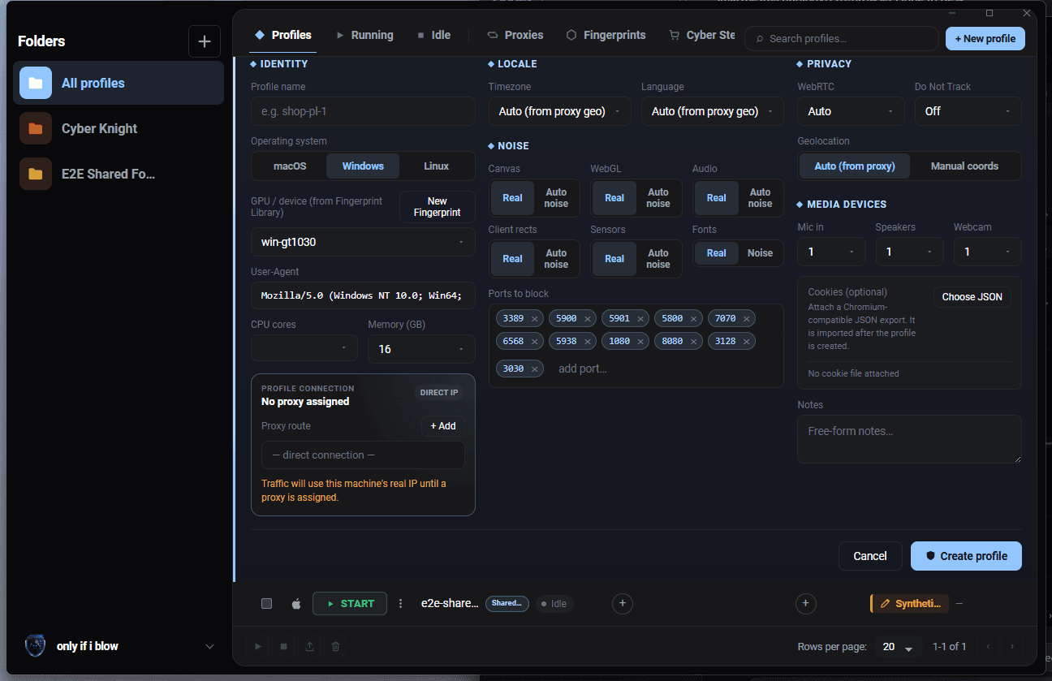Remove port 5800 chip
The height and width of the screenshot is (681, 1052).
693,319
